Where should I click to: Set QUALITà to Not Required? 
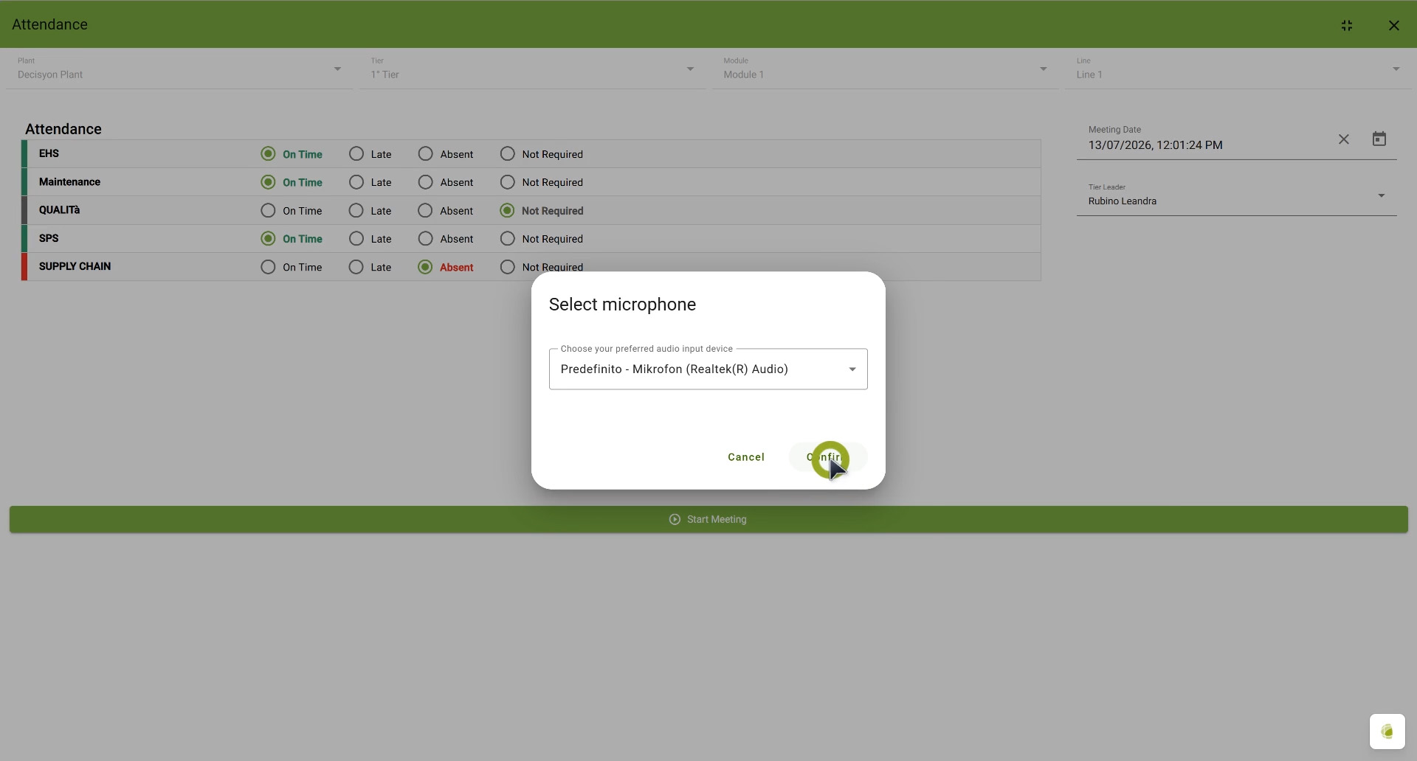[x=507, y=210]
